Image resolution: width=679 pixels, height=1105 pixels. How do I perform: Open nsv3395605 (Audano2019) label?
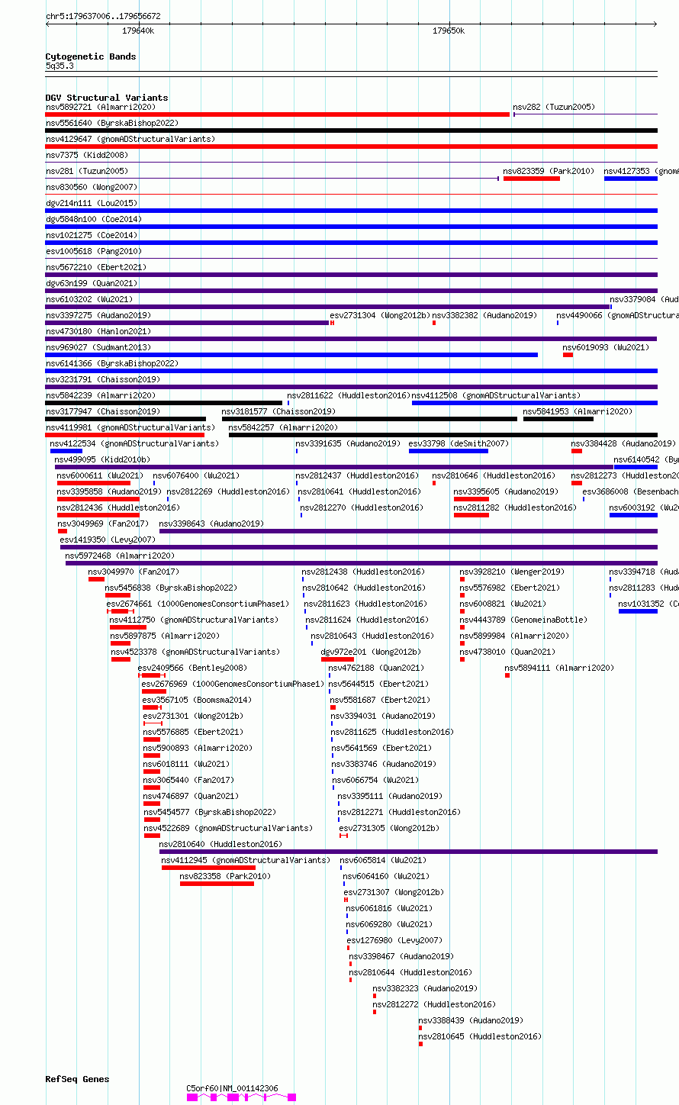[507, 492]
